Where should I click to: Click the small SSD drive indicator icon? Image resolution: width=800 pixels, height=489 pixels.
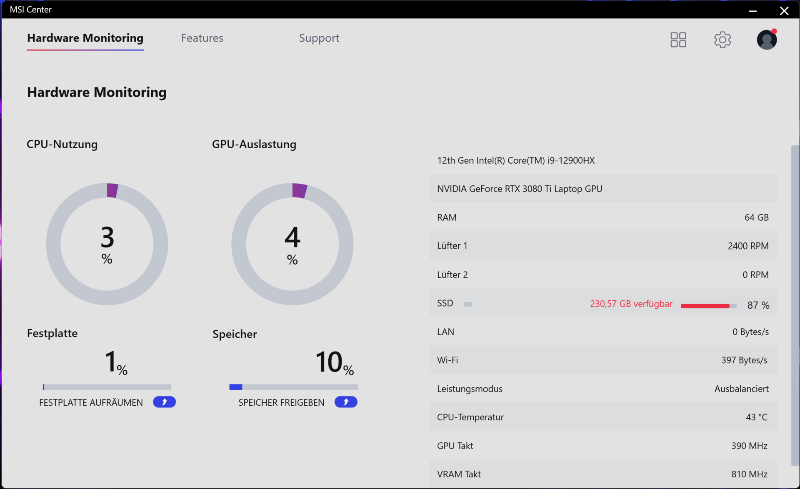click(x=468, y=304)
